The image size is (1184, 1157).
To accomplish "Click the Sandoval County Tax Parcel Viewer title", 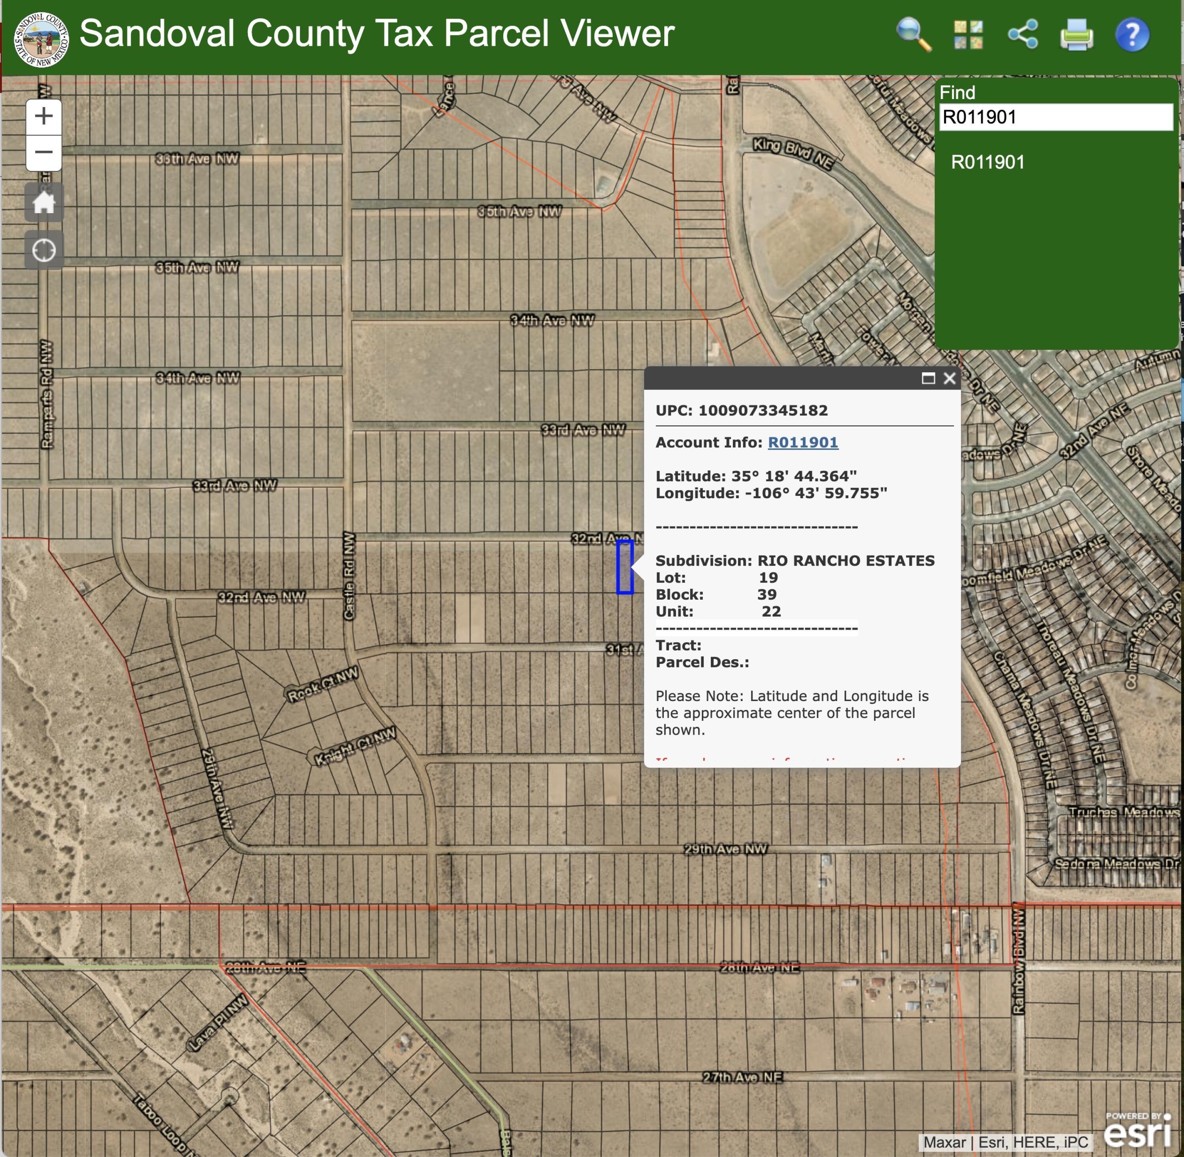I will (377, 34).
